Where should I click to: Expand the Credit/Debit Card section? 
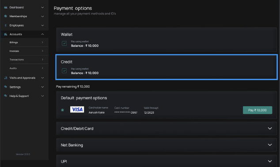coord(166,129)
